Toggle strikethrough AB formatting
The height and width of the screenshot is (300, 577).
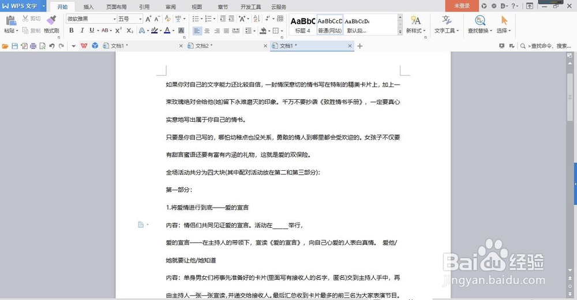point(105,31)
